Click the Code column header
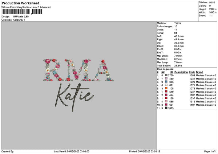Image resolution: width=218 pixels, height=154 pixels. click(x=192, y=72)
